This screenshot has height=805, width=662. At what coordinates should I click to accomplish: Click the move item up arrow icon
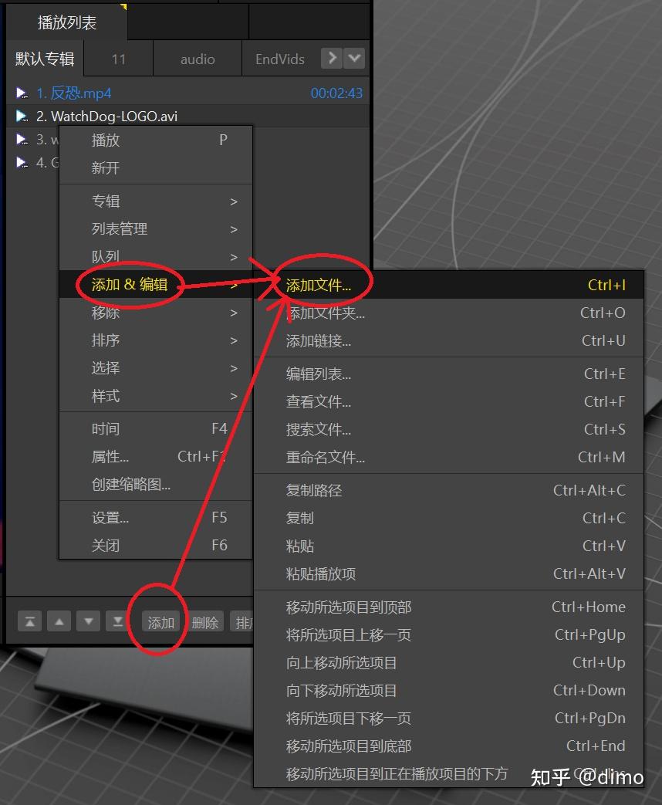coord(59,621)
